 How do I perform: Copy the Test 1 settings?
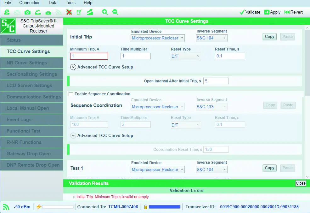(269, 168)
